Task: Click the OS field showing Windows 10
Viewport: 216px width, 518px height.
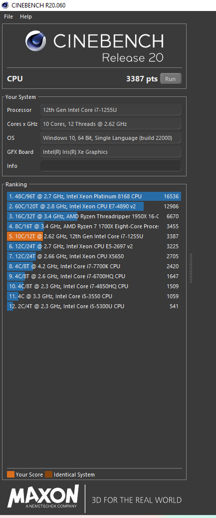Action: 111,138
